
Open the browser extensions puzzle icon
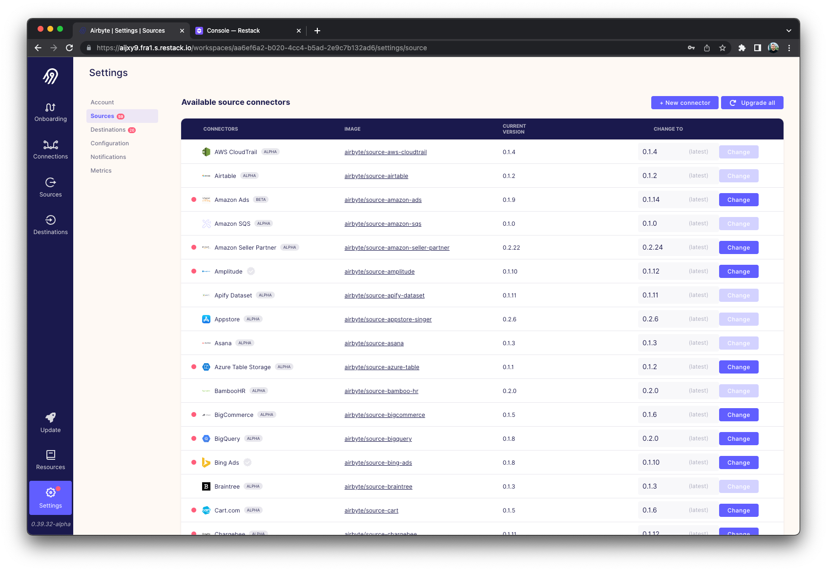point(742,48)
